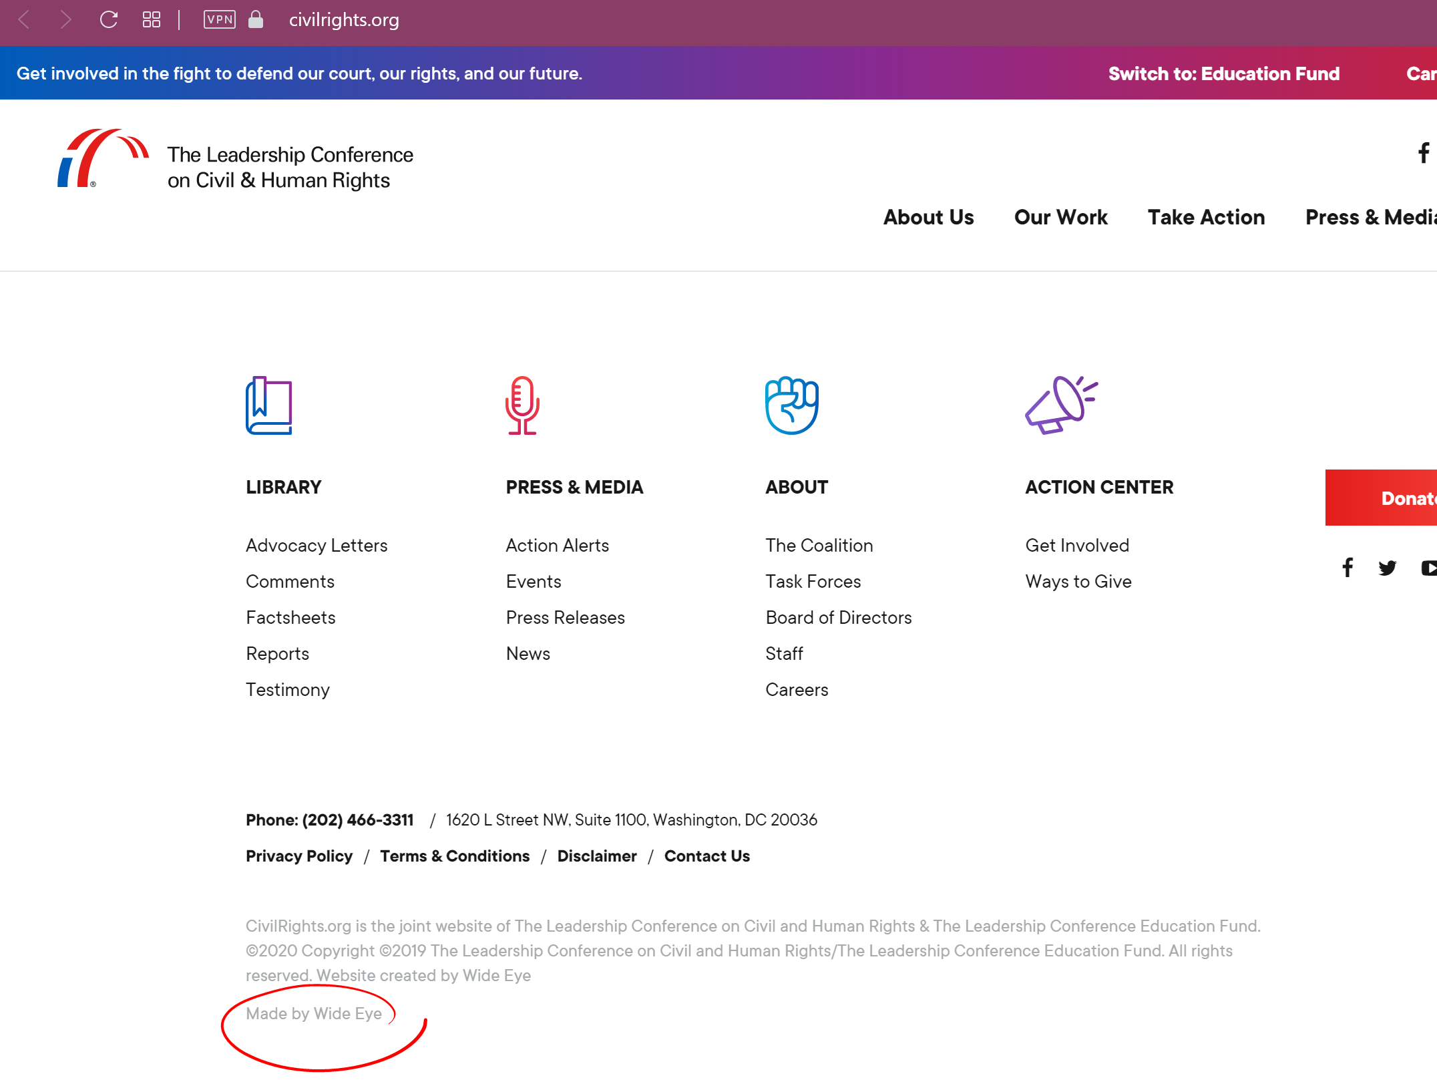Viewport: 1437px width, 1088px height.
Task: Open the Disclaimer page
Action: click(597, 856)
